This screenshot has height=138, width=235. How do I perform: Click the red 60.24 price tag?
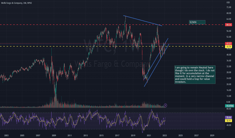coord(228,25)
